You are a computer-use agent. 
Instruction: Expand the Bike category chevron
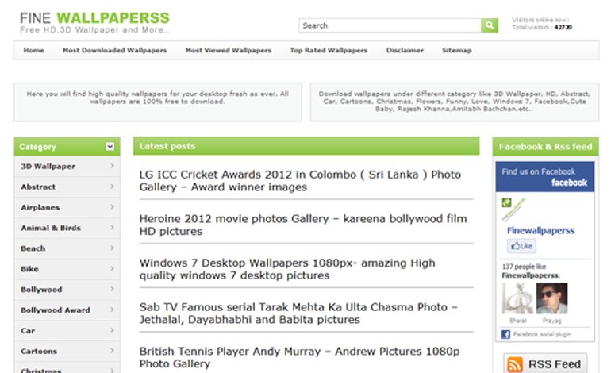[x=112, y=269]
